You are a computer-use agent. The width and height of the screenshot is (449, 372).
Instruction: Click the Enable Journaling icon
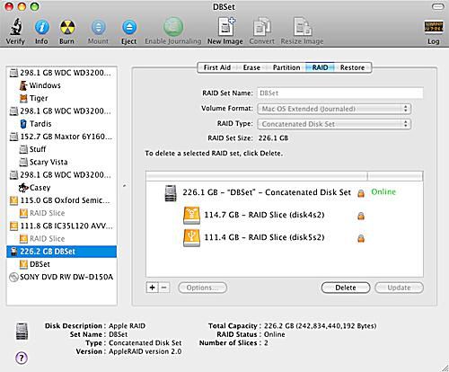pos(173,27)
